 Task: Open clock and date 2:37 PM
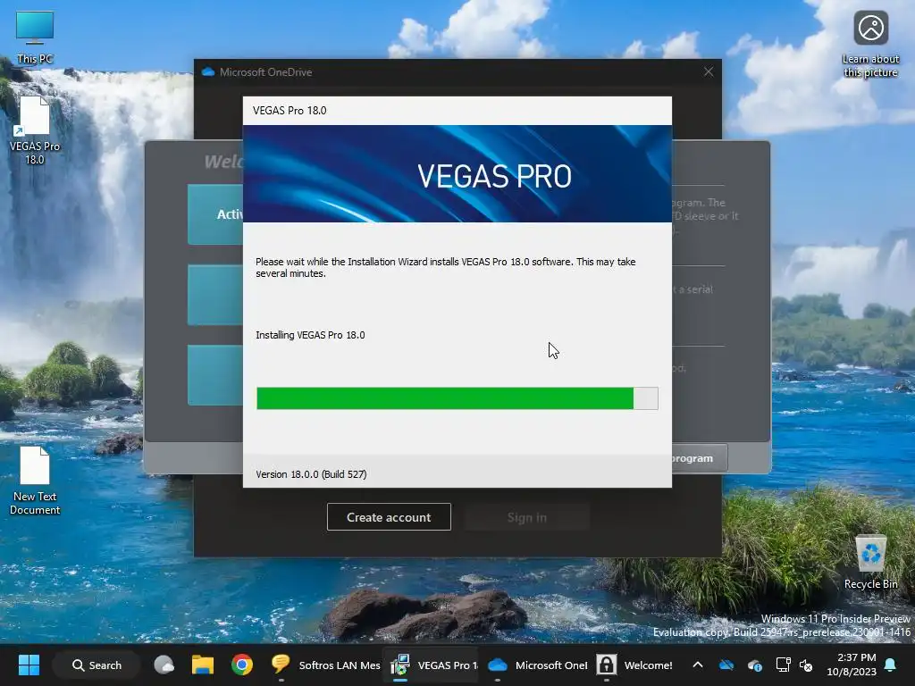pyautogui.click(x=852, y=665)
